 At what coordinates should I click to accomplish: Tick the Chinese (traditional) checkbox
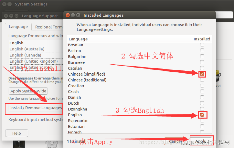pyautogui.click(x=202, y=80)
